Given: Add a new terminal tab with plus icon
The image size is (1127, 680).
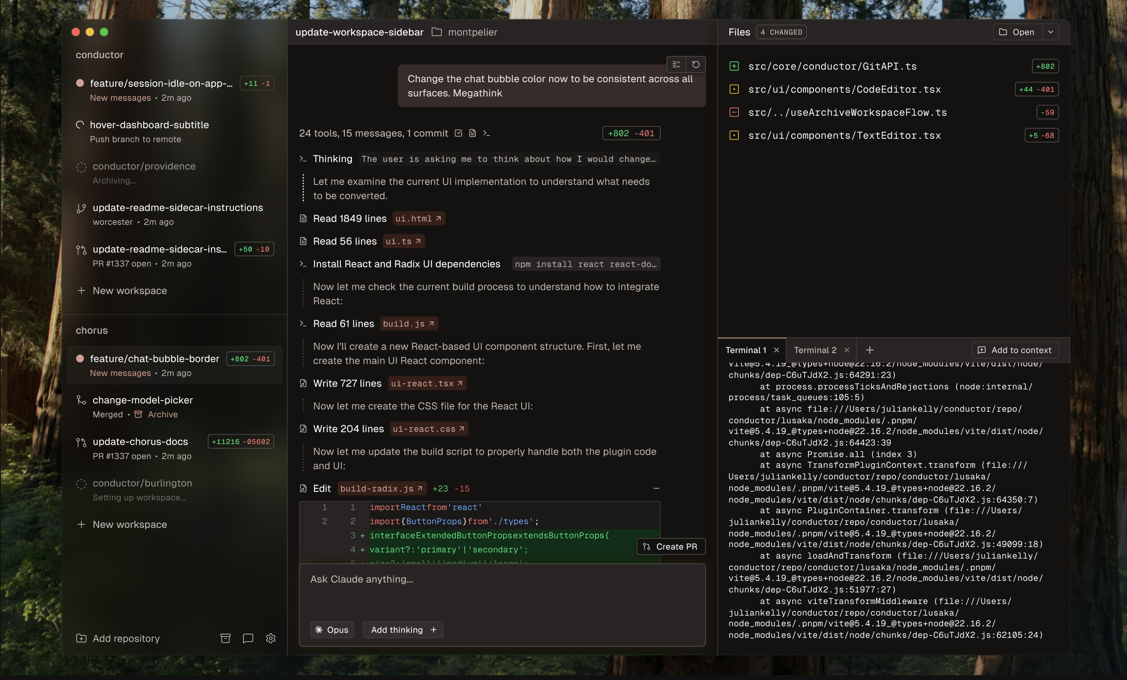Looking at the screenshot, I should [x=870, y=350].
